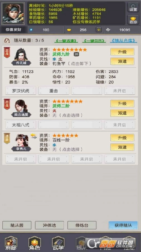Click 升级 button for 乔无城
The image size is (141, 252).
coord(122,52)
